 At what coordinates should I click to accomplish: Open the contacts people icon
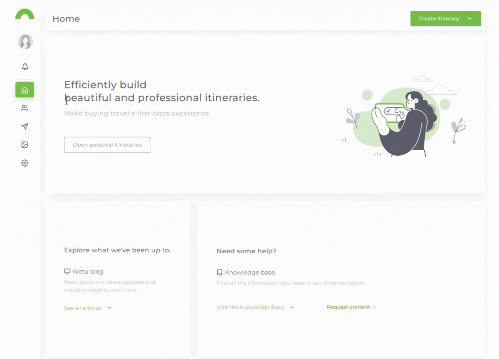click(x=25, y=108)
